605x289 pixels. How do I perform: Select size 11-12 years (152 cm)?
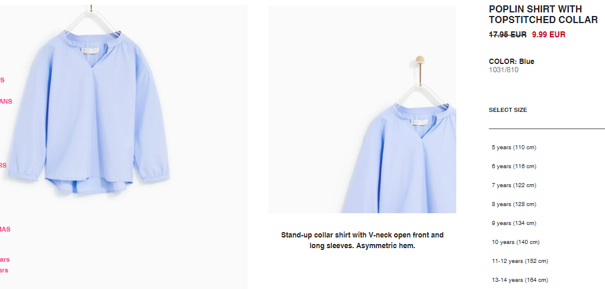(x=520, y=261)
